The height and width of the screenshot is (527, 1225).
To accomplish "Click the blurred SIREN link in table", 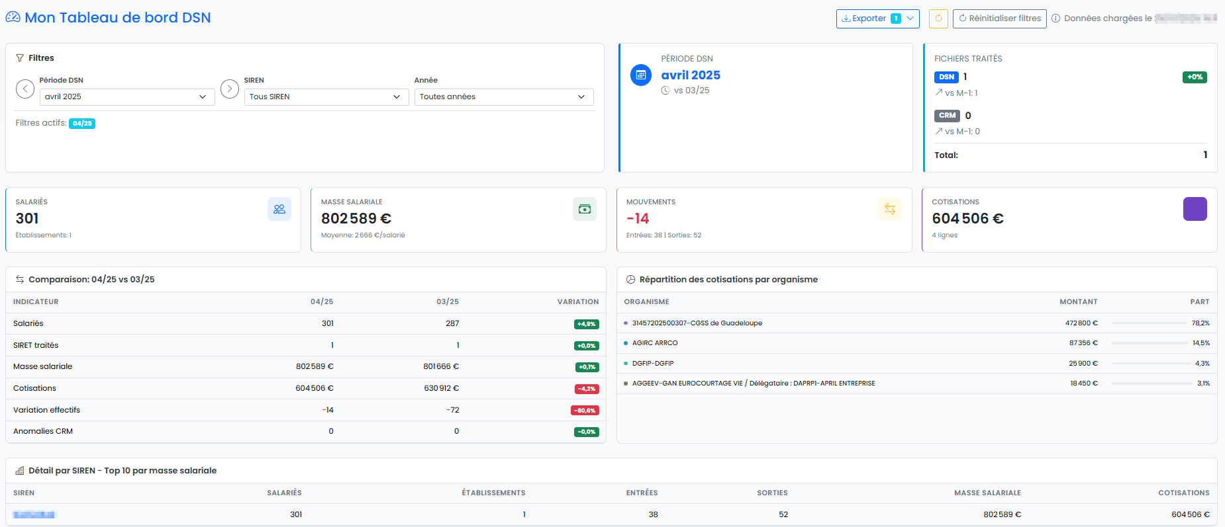I will [x=34, y=514].
